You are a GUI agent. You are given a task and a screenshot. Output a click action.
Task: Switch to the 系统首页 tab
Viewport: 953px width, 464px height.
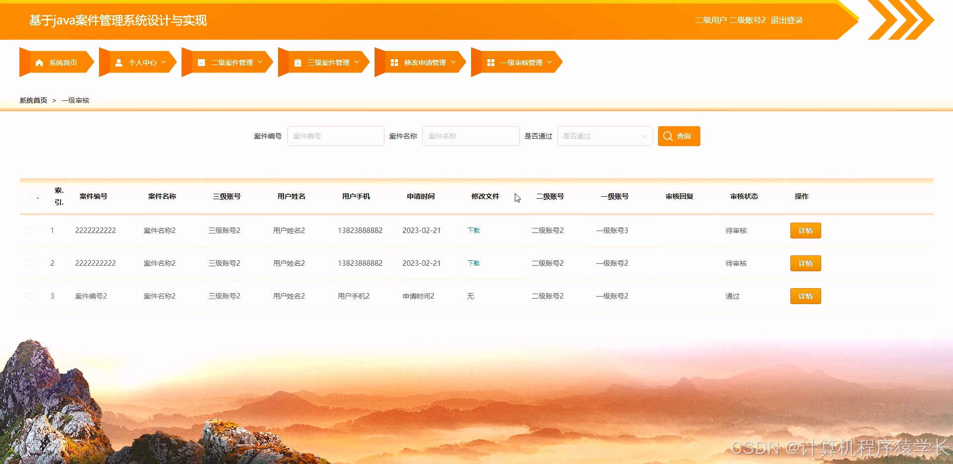[x=62, y=62]
